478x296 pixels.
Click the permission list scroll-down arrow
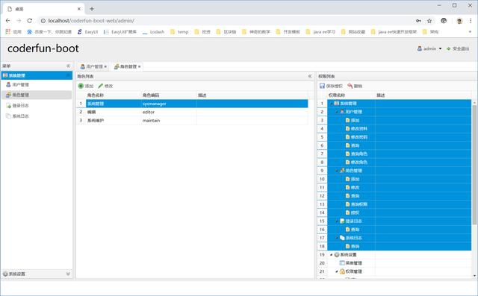point(475,276)
